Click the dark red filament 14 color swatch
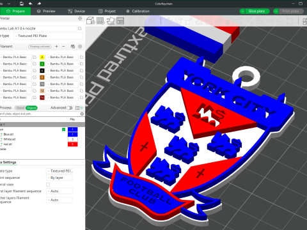 point(42,98)
